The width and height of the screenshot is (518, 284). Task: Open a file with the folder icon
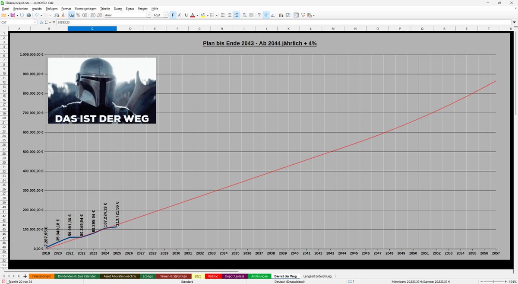4,15
